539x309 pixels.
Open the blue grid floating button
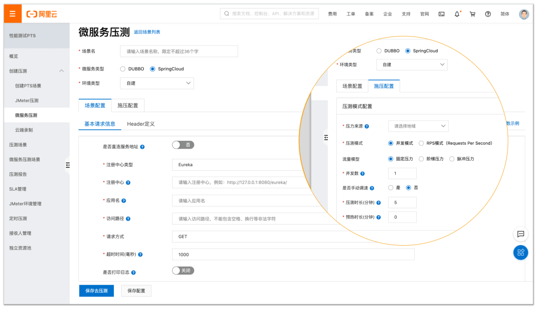point(521,253)
